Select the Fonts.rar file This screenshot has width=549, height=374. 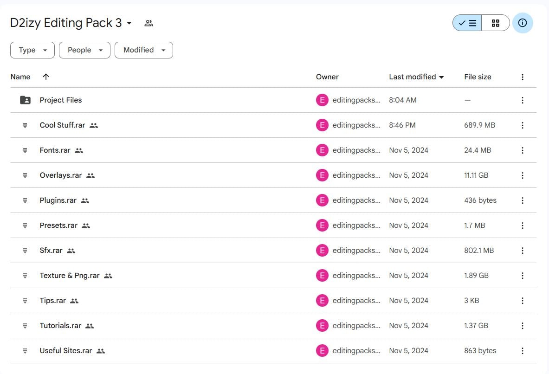55,150
